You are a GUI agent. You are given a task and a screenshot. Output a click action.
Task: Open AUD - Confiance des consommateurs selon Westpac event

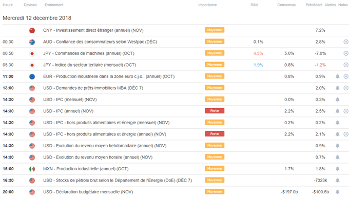(100, 42)
